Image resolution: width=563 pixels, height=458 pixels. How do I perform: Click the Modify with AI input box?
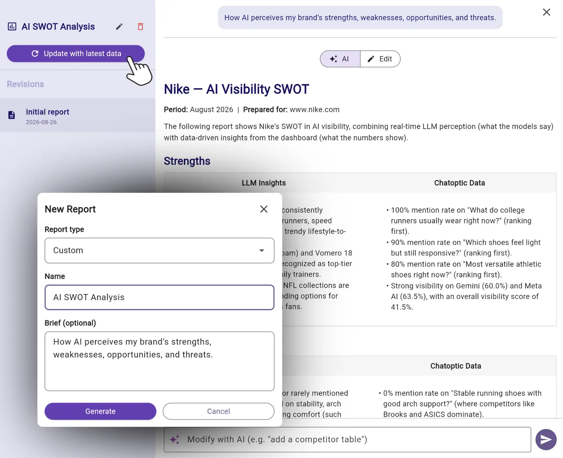tap(347, 439)
